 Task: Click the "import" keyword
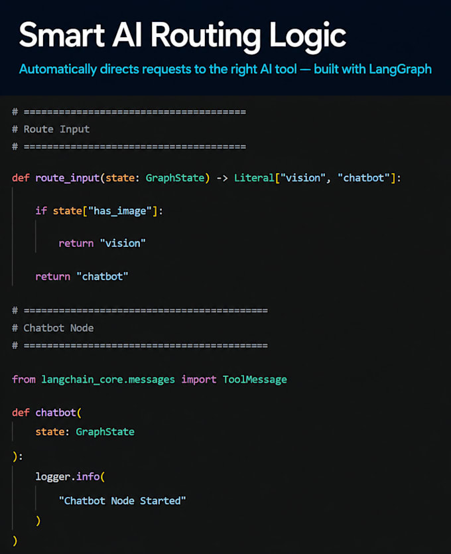[x=199, y=380]
